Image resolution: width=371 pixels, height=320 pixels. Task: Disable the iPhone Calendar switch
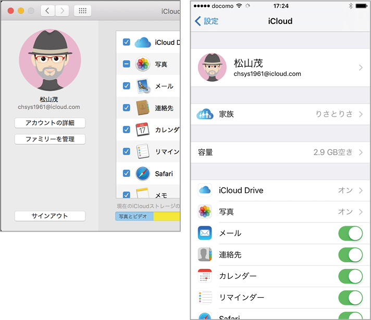350,276
